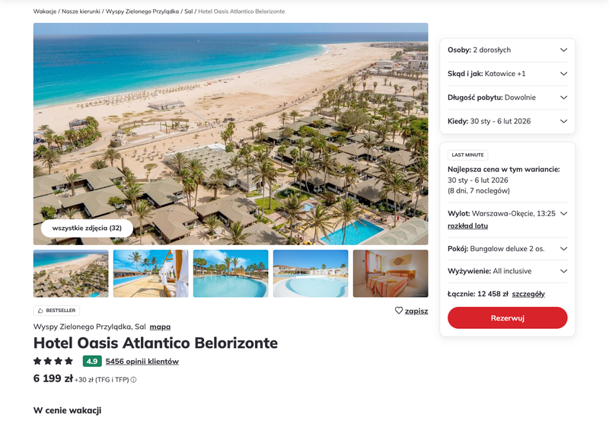Screen dimensions: 609x421
Task: Open the szczegóły price details link
Action: (x=528, y=294)
